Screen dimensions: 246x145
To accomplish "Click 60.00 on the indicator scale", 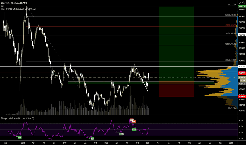I will pos(241,127).
